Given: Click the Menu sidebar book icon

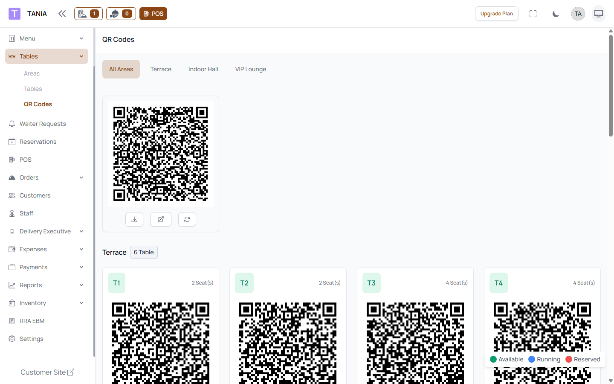Looking at the screenshot, I should pos(12,38).
